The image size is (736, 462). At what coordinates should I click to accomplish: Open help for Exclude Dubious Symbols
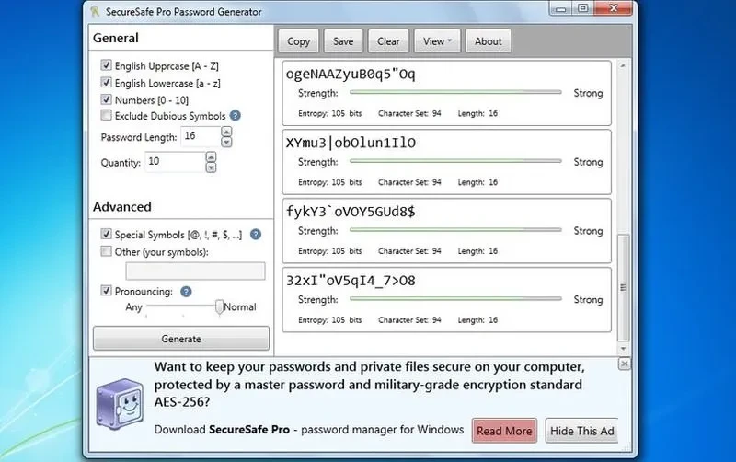coord(236,116)
